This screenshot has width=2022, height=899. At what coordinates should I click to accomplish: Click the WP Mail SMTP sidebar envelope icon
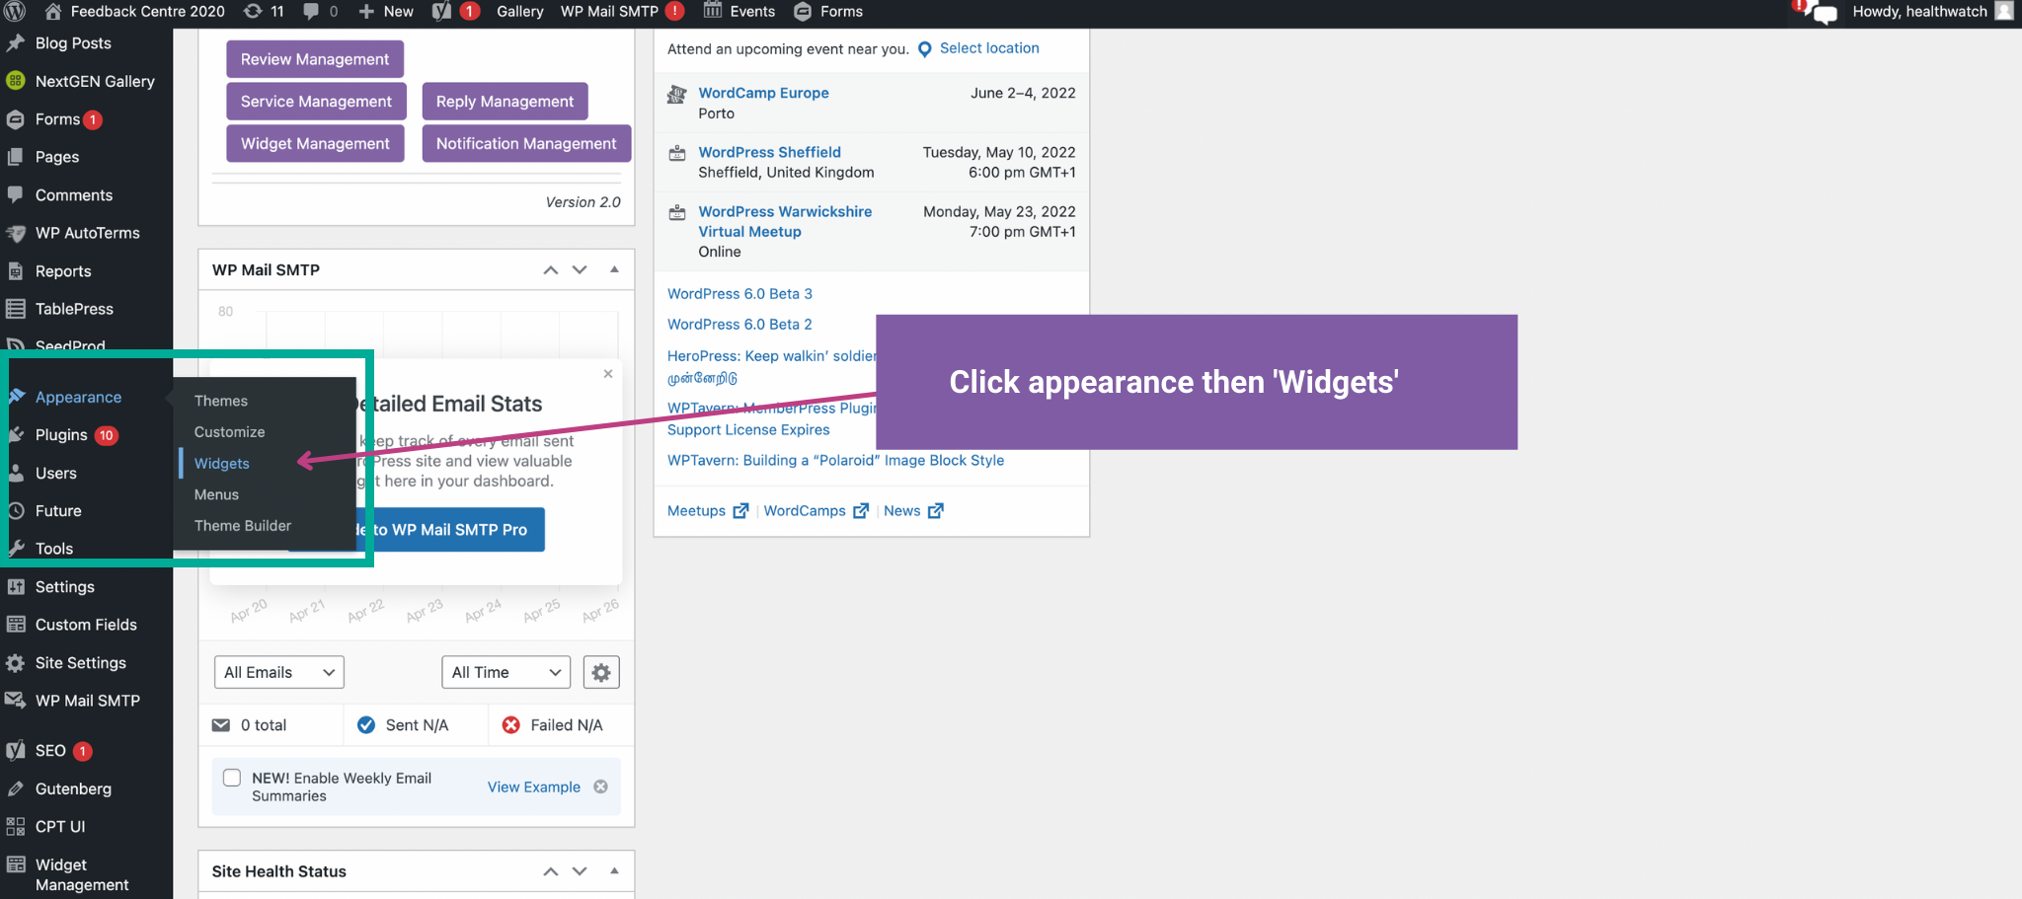point(15,701)
